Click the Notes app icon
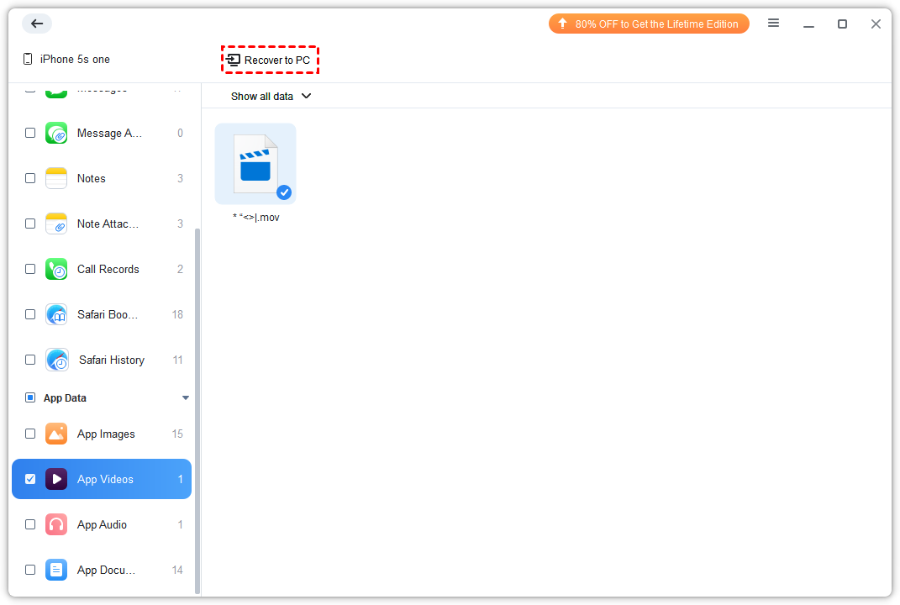 (56, 178)
